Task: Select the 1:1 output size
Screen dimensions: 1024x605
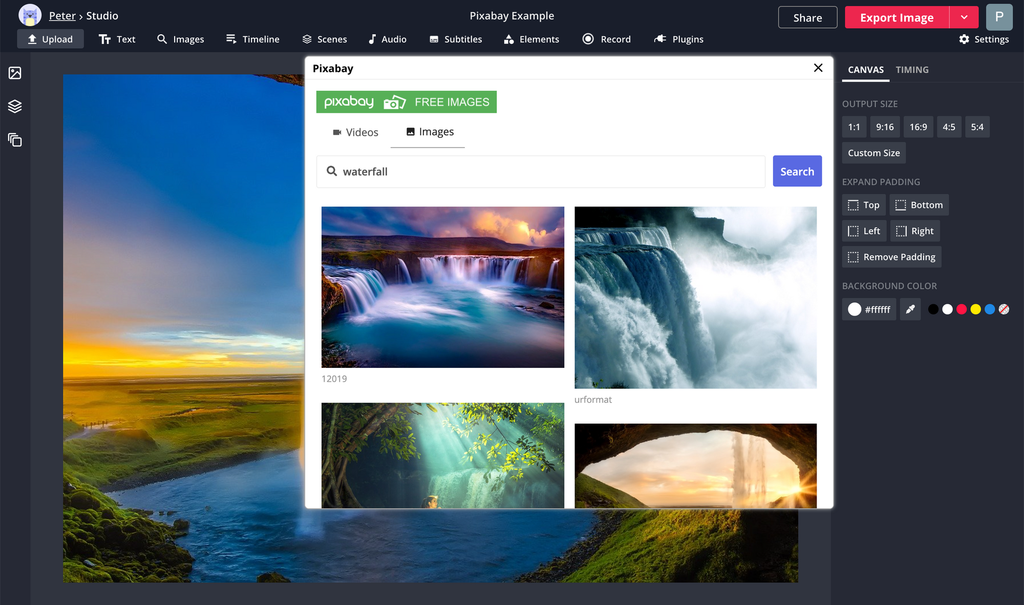Action: click(x=854, y=127)
